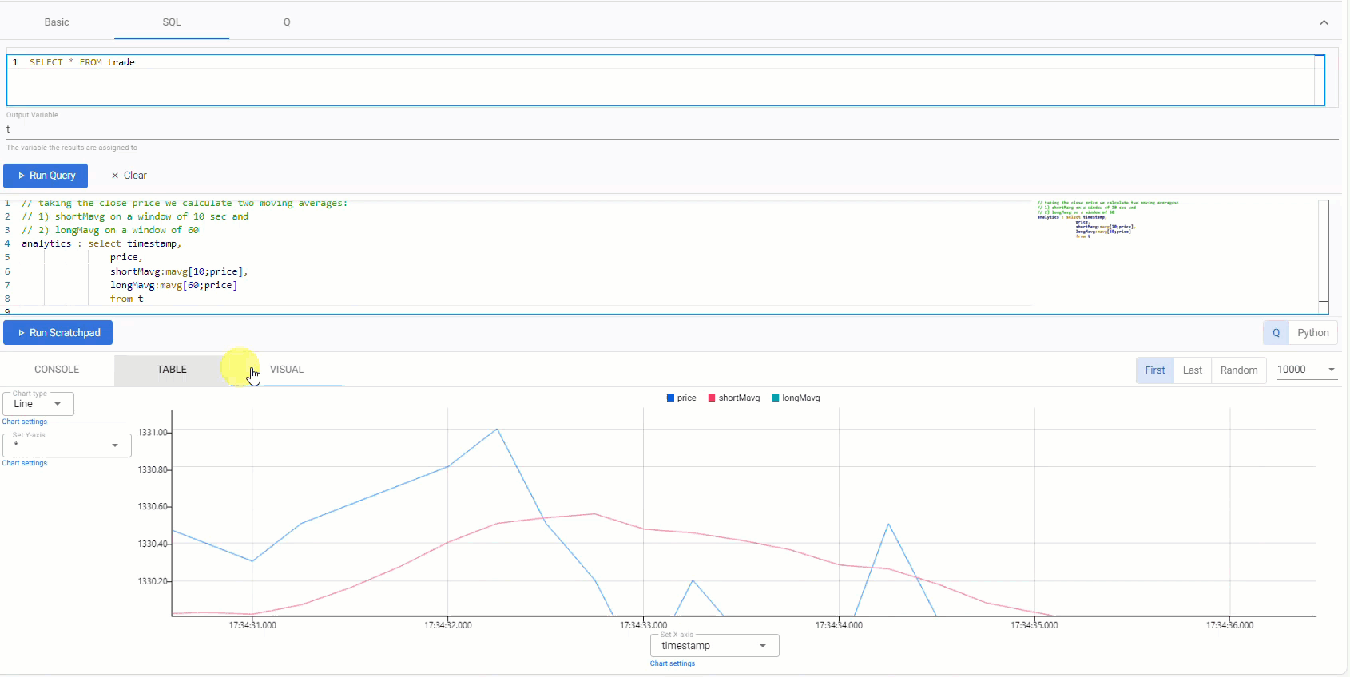
Task: Click the X icon beside Clear
Action: [115, 176]
